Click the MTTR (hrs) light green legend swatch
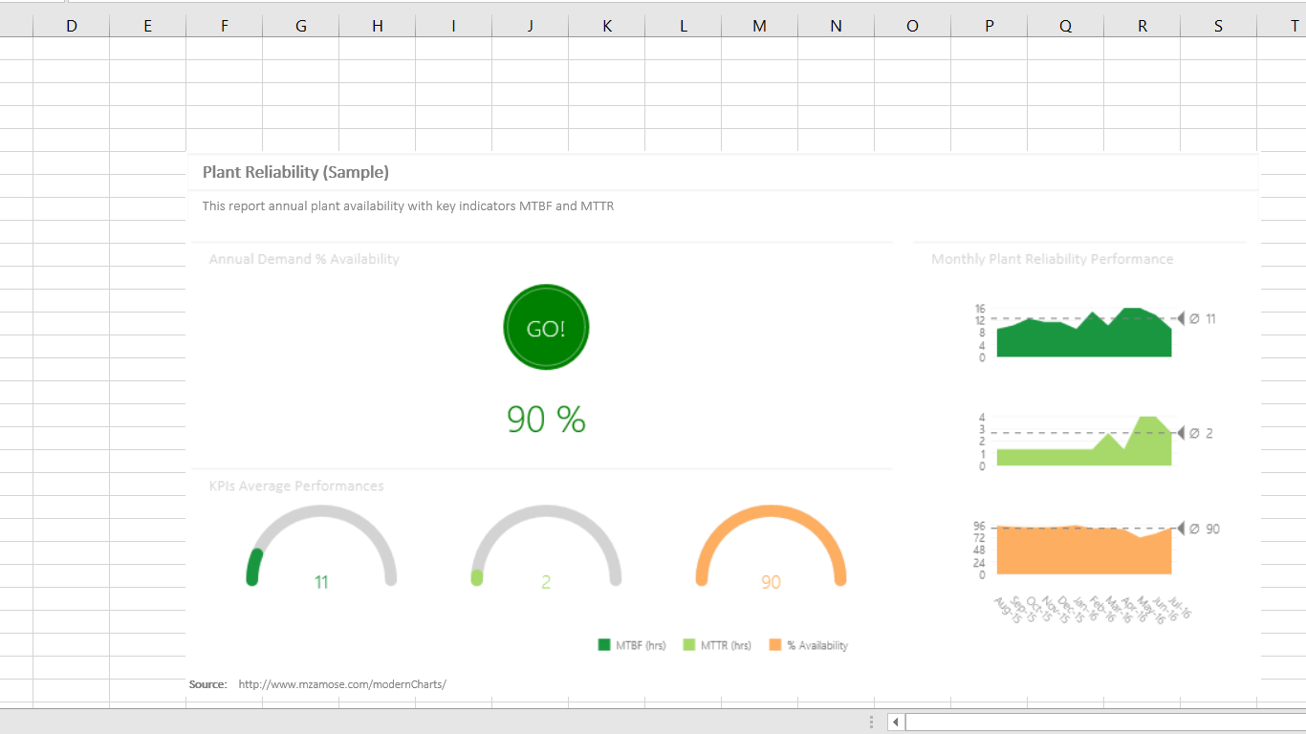The width and height of the screenshot is (1306, 734). (689, 645)
